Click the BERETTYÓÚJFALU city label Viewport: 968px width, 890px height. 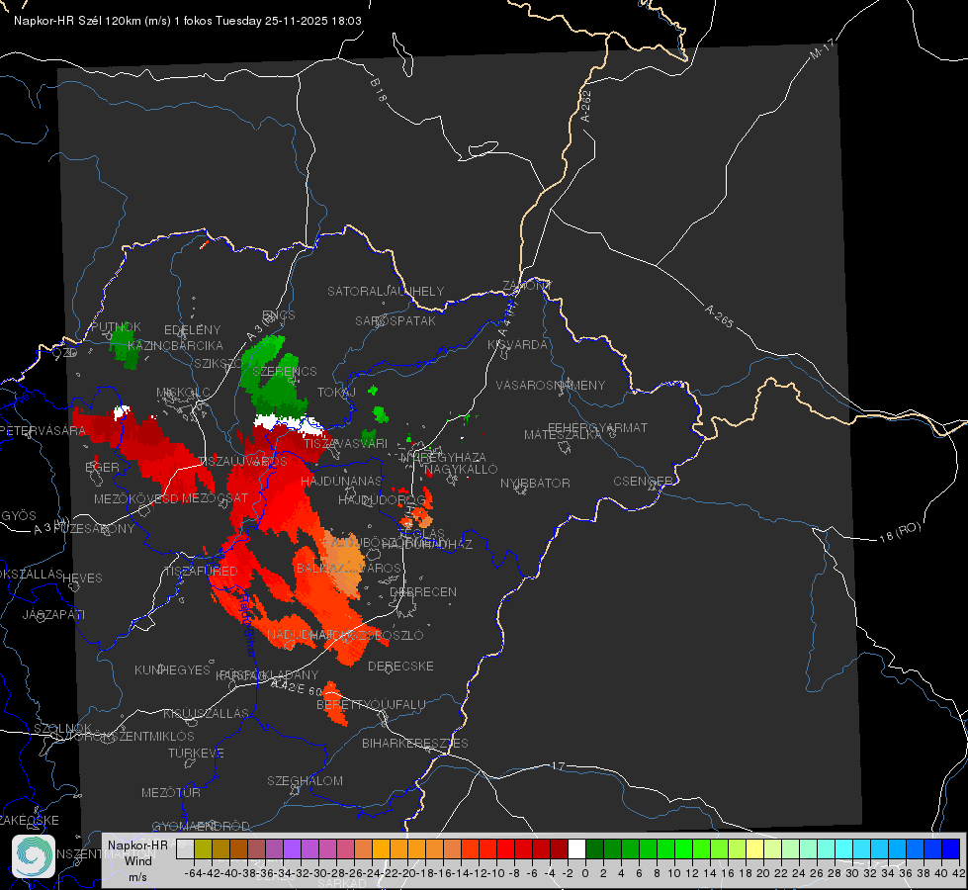pos(371,704)
